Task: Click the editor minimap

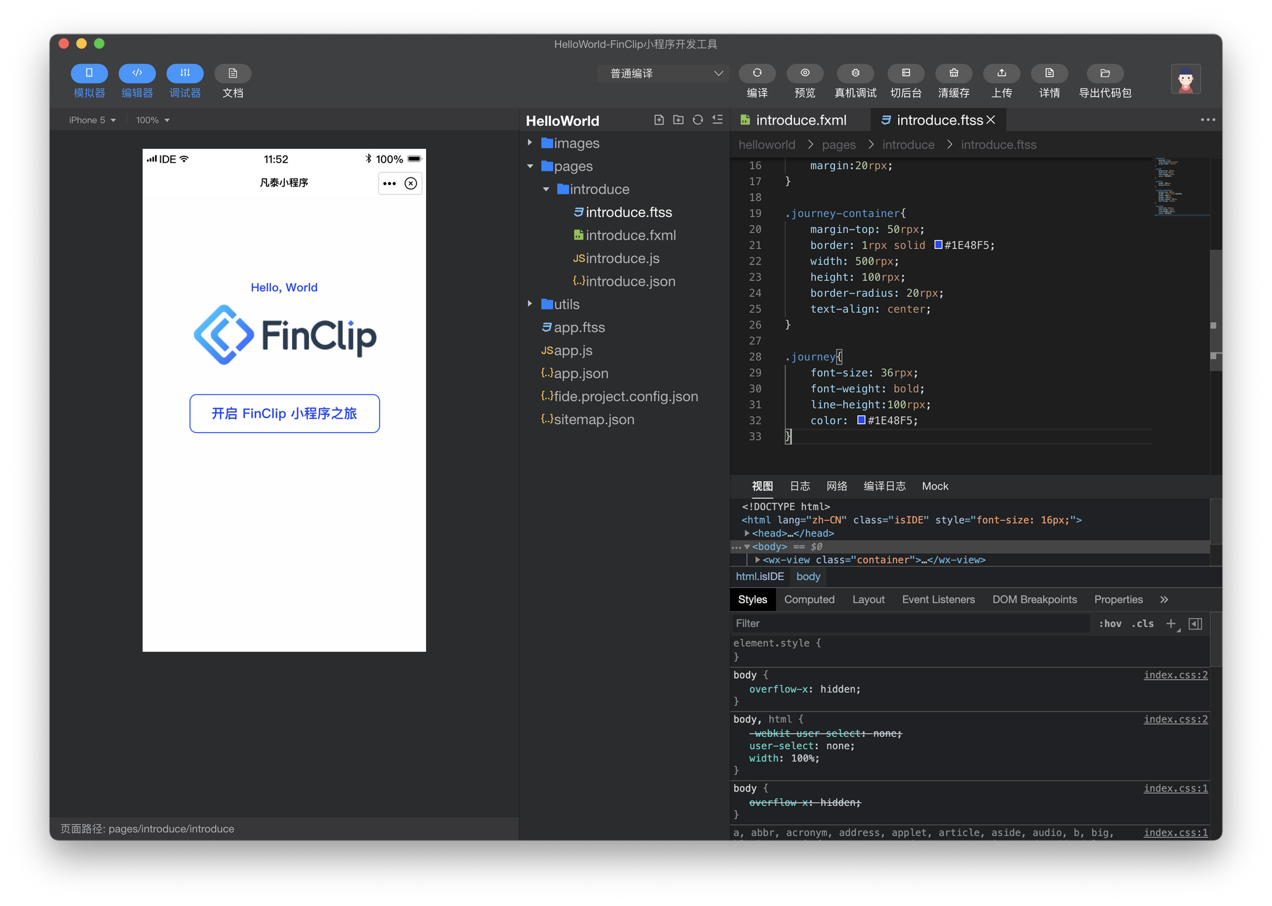Action: (x=1182, y=188)
